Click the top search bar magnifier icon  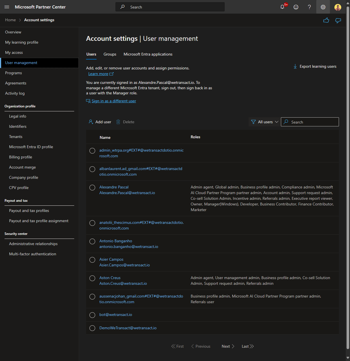coord(123,7)
